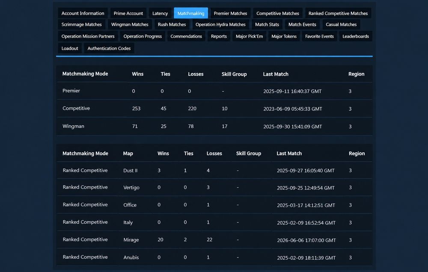This screenshot has height=272, width=428.
Task: Click Vertigo last match 2025-09-25 timestamp
Action: (x=306, y=188)
